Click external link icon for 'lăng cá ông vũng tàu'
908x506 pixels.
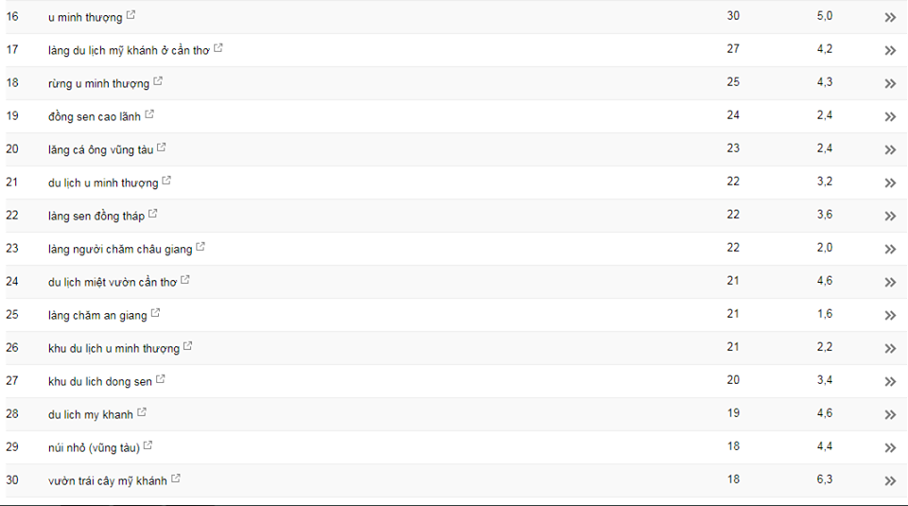(x=162, y=147)
